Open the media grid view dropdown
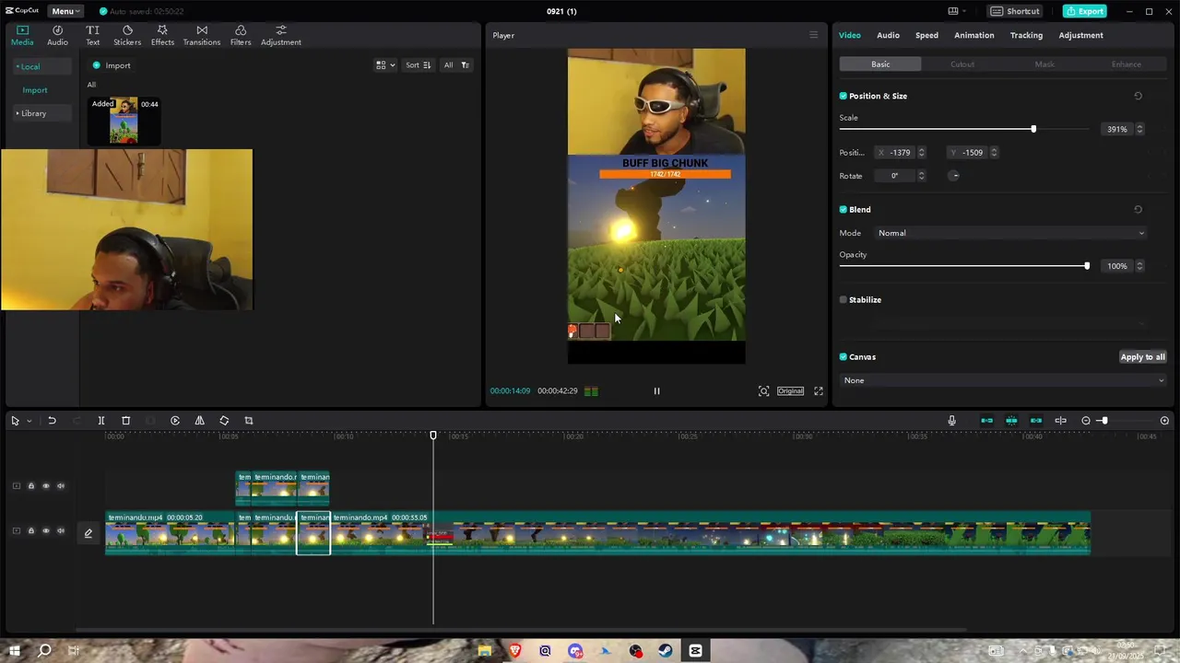 (x=385, y=65)
